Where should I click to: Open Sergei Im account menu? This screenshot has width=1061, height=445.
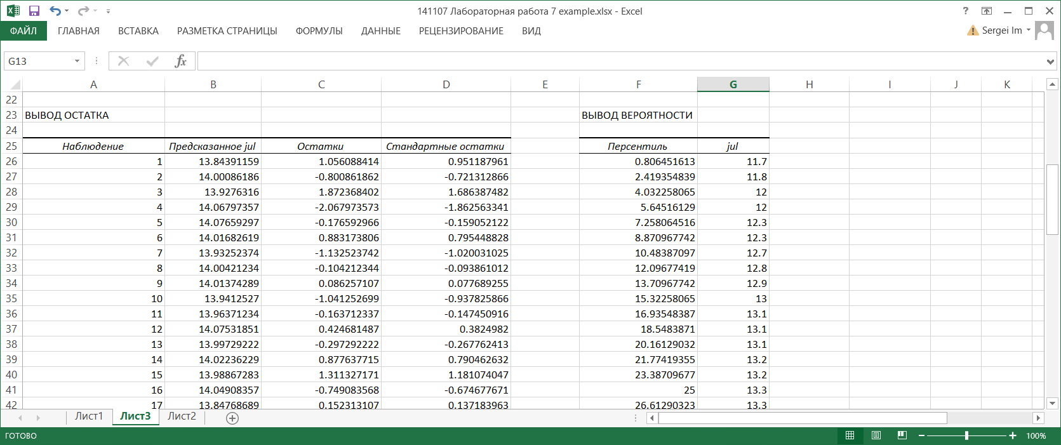[1006, 30]
